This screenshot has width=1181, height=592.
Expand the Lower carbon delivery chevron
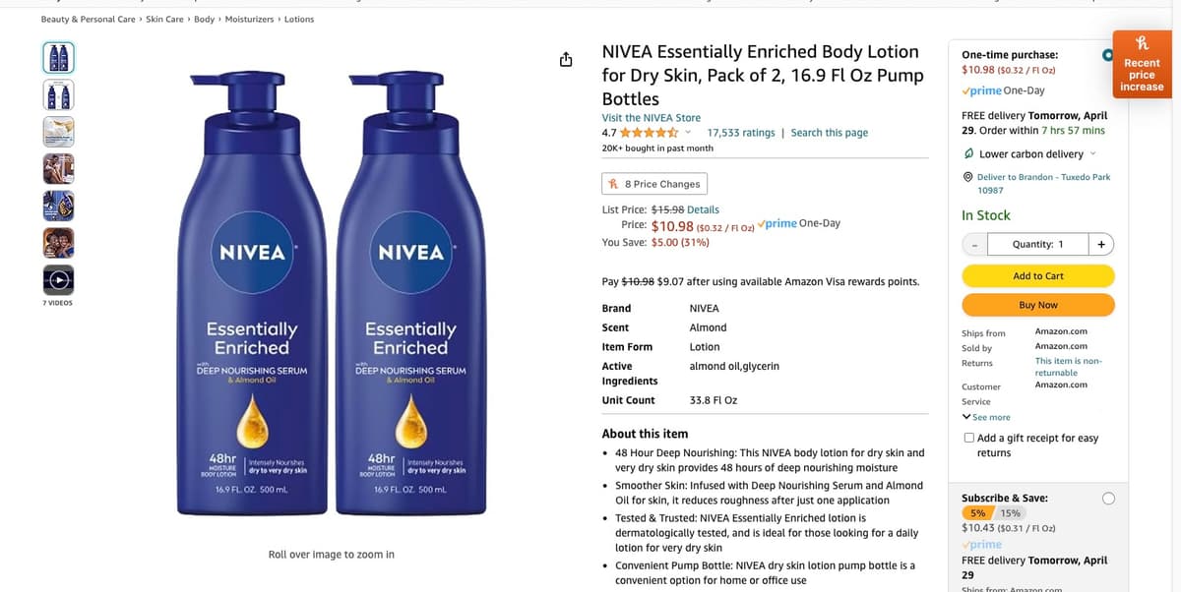click(x=1092, y=154)
